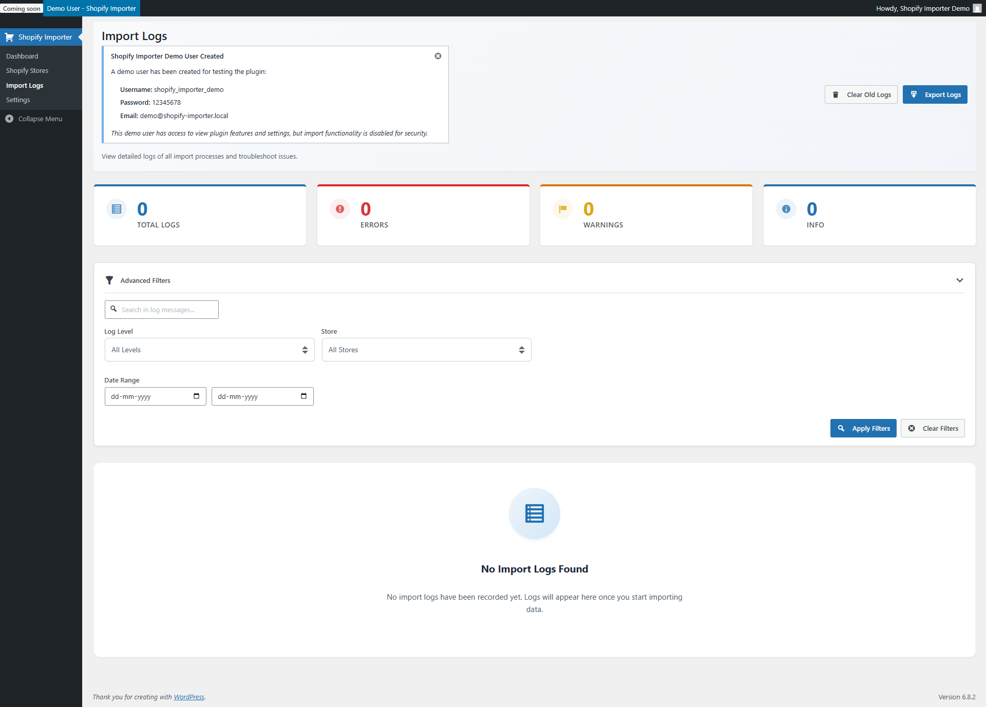
Task: Dismiss the demo user created notice
Action: pyautogui.click(x=438, y=55)
